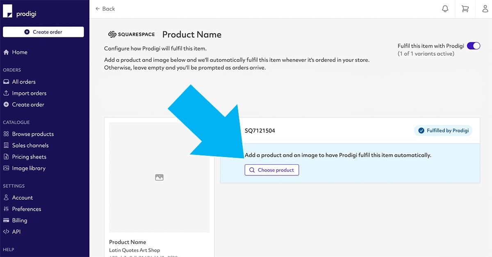The height and width of the screenshot is (257, 492).
Task: Click the Home house icon
Action: click(6, 52)
